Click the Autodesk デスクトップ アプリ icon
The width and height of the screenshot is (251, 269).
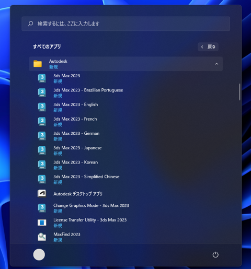pyautogui.click(x=42, y=193)
